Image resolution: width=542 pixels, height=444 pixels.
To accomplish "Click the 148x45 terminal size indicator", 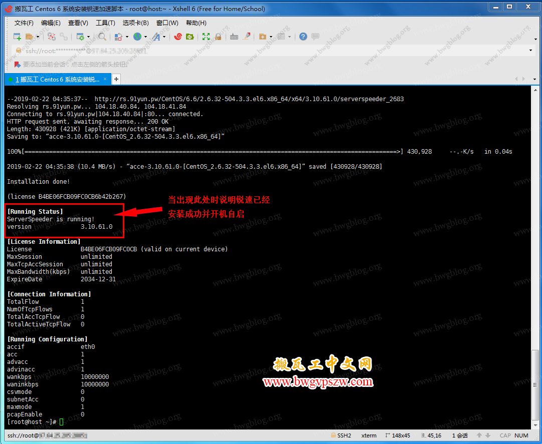I will [398, 435].
